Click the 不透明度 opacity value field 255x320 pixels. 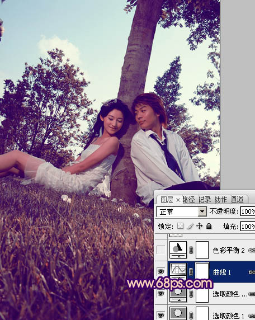(x=248, y=211)
